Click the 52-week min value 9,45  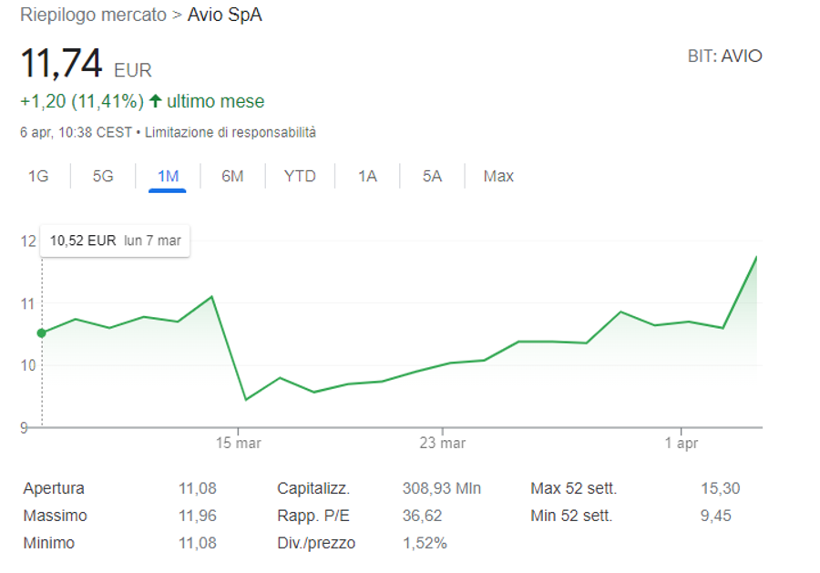point(716,516)
